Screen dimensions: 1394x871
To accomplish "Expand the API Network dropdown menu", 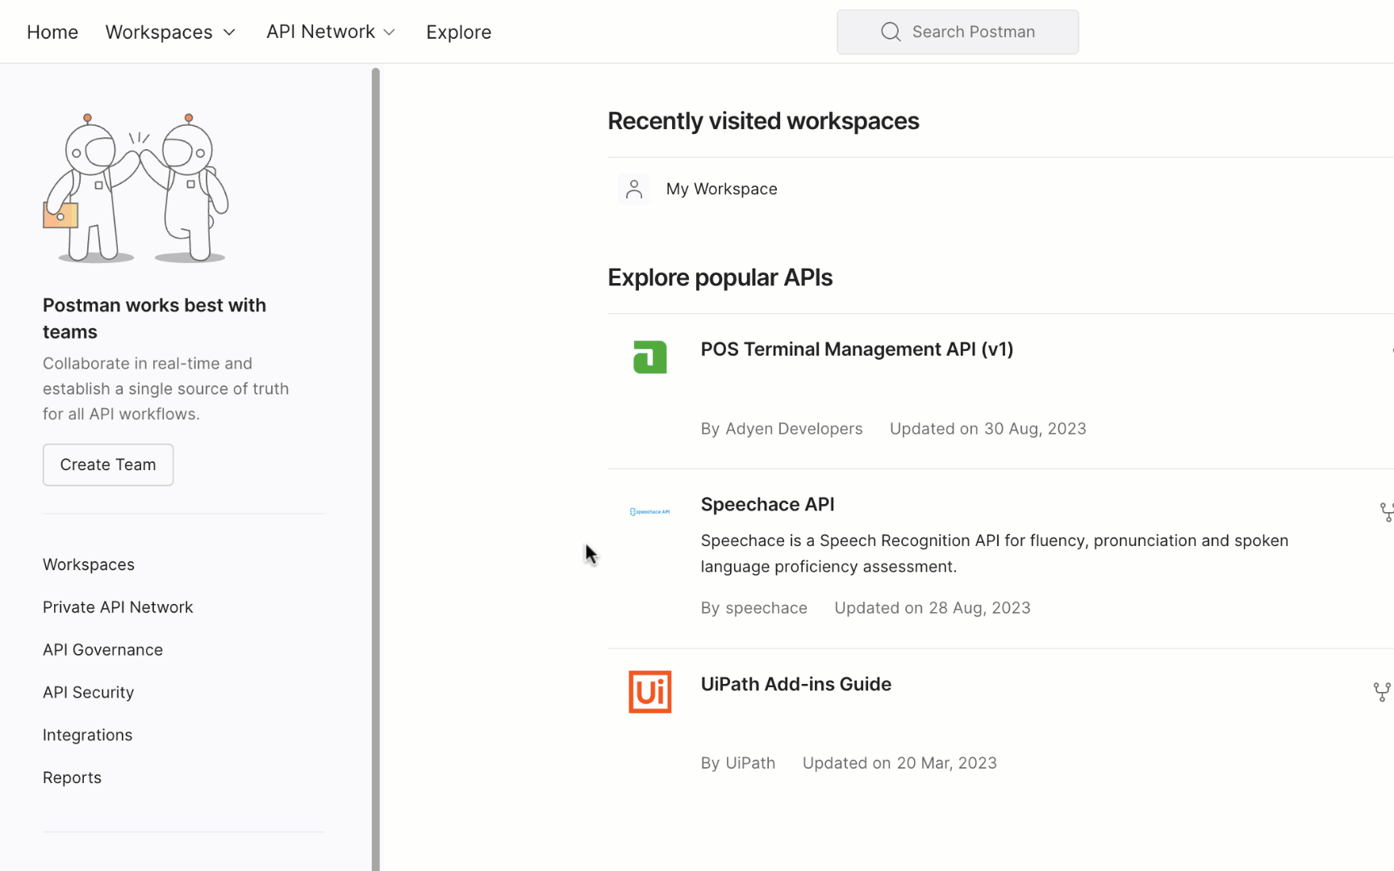I will (331, 32).
